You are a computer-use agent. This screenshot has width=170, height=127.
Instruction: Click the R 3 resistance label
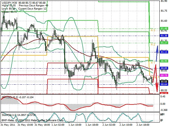tap(153, 30)
